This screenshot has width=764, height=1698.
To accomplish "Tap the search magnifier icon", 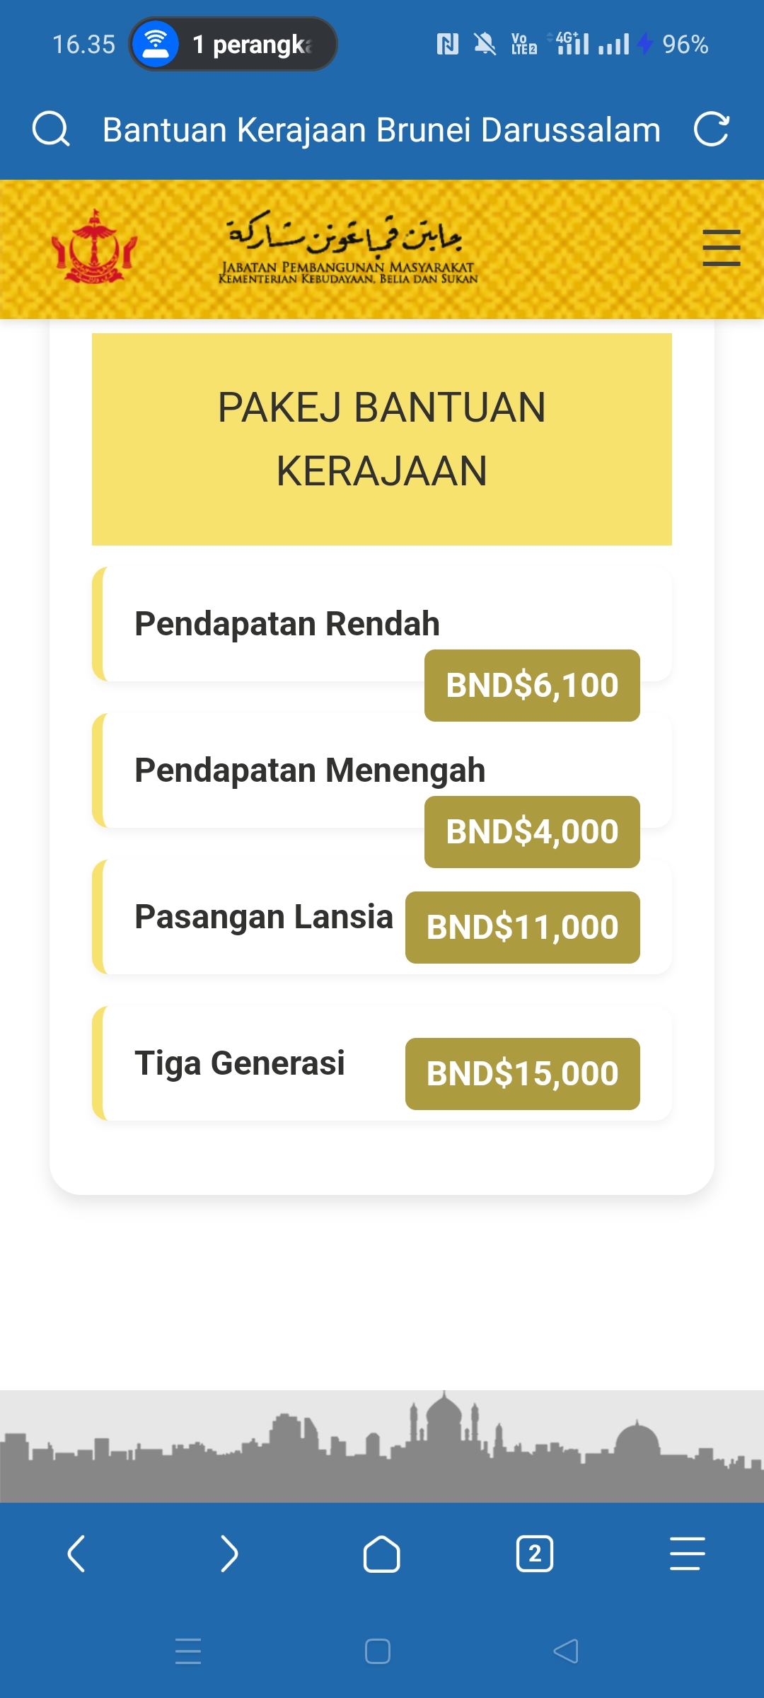I will tap(51, 129).
